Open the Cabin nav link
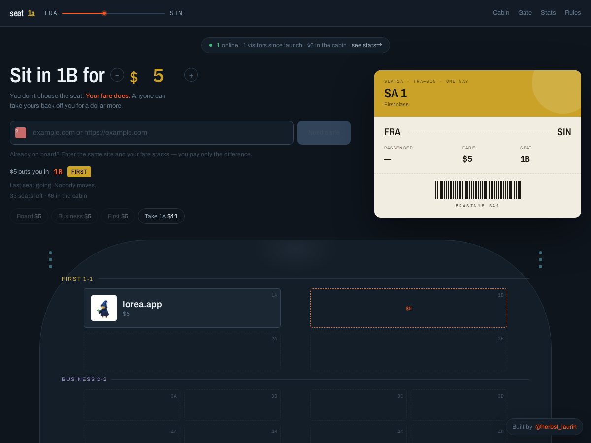Viewport: 591px width, 443px height. (501, 13)
